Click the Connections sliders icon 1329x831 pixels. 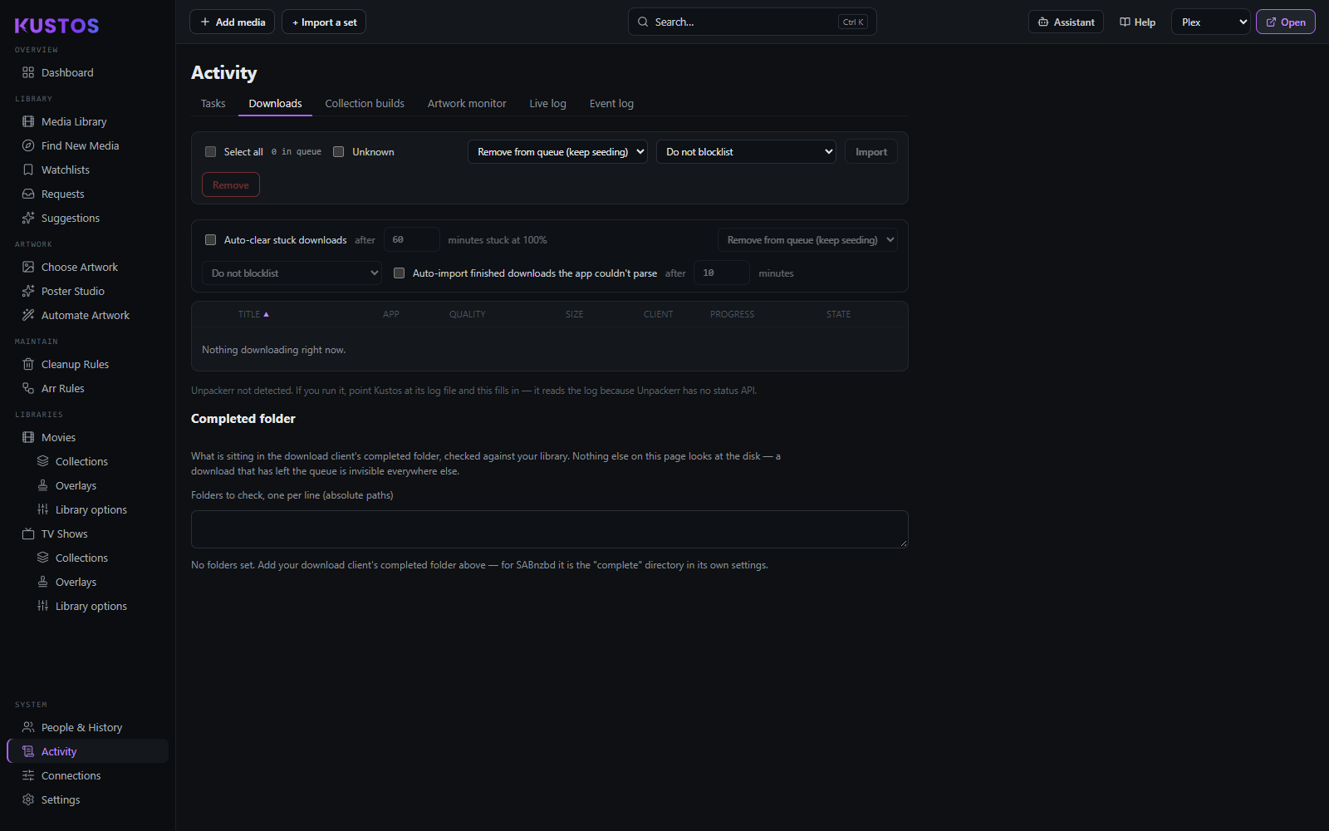pyautogui.click(x=28, y=775)
